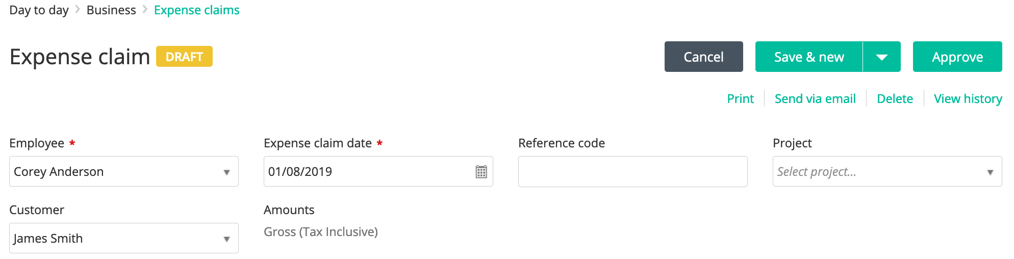Image resolution: width=1014 pixels, height=259 pixels.
Task: Go to Expense claims breadcrumb
Action: 196,10
